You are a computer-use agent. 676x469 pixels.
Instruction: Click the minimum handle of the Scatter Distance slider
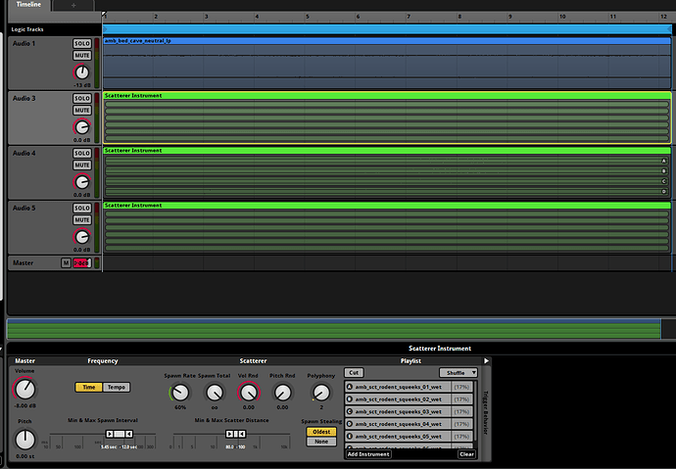[x=229, y=434]
